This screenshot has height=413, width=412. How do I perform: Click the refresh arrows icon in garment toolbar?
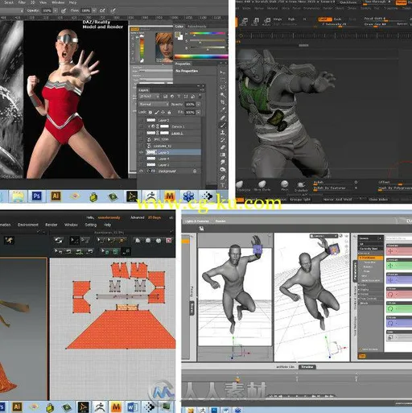click(59, 240)
